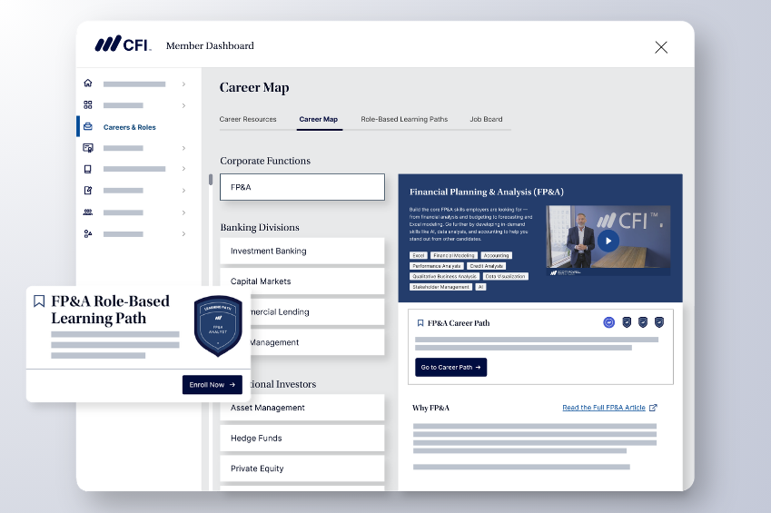This screenshot has height=513, width=771.
Task: Select the Careers & Roles briefcase icon
Action: click(x=88, y=126)
